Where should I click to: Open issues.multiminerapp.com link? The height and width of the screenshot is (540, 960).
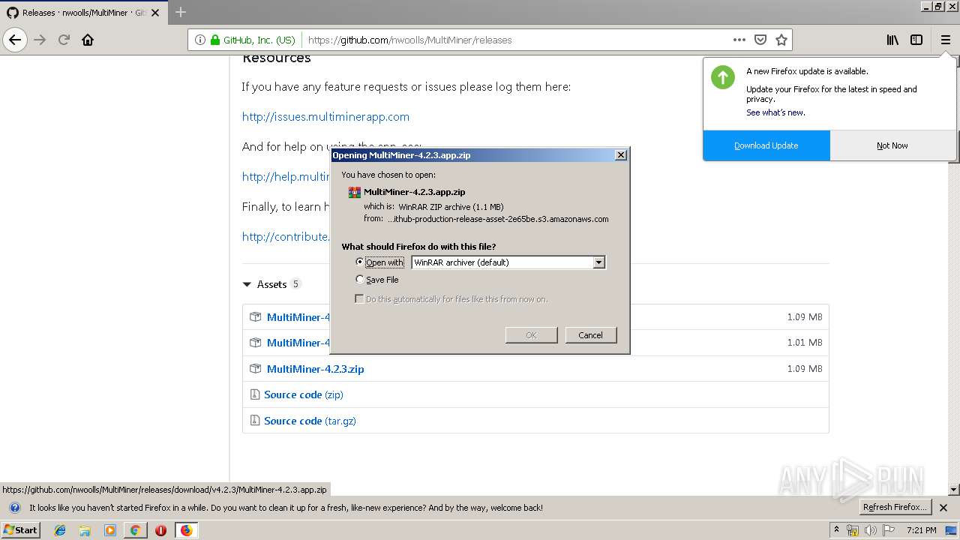click(x=325, y=116)
